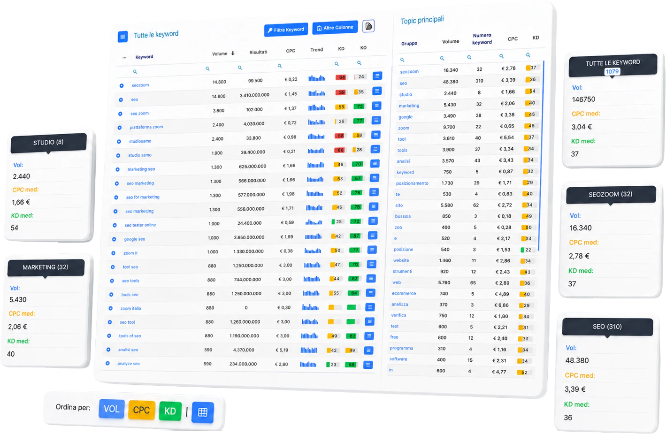This screenshot has width=666, height=434.
Task: Click the trend chart for seo zoom row
Action: 316,108
